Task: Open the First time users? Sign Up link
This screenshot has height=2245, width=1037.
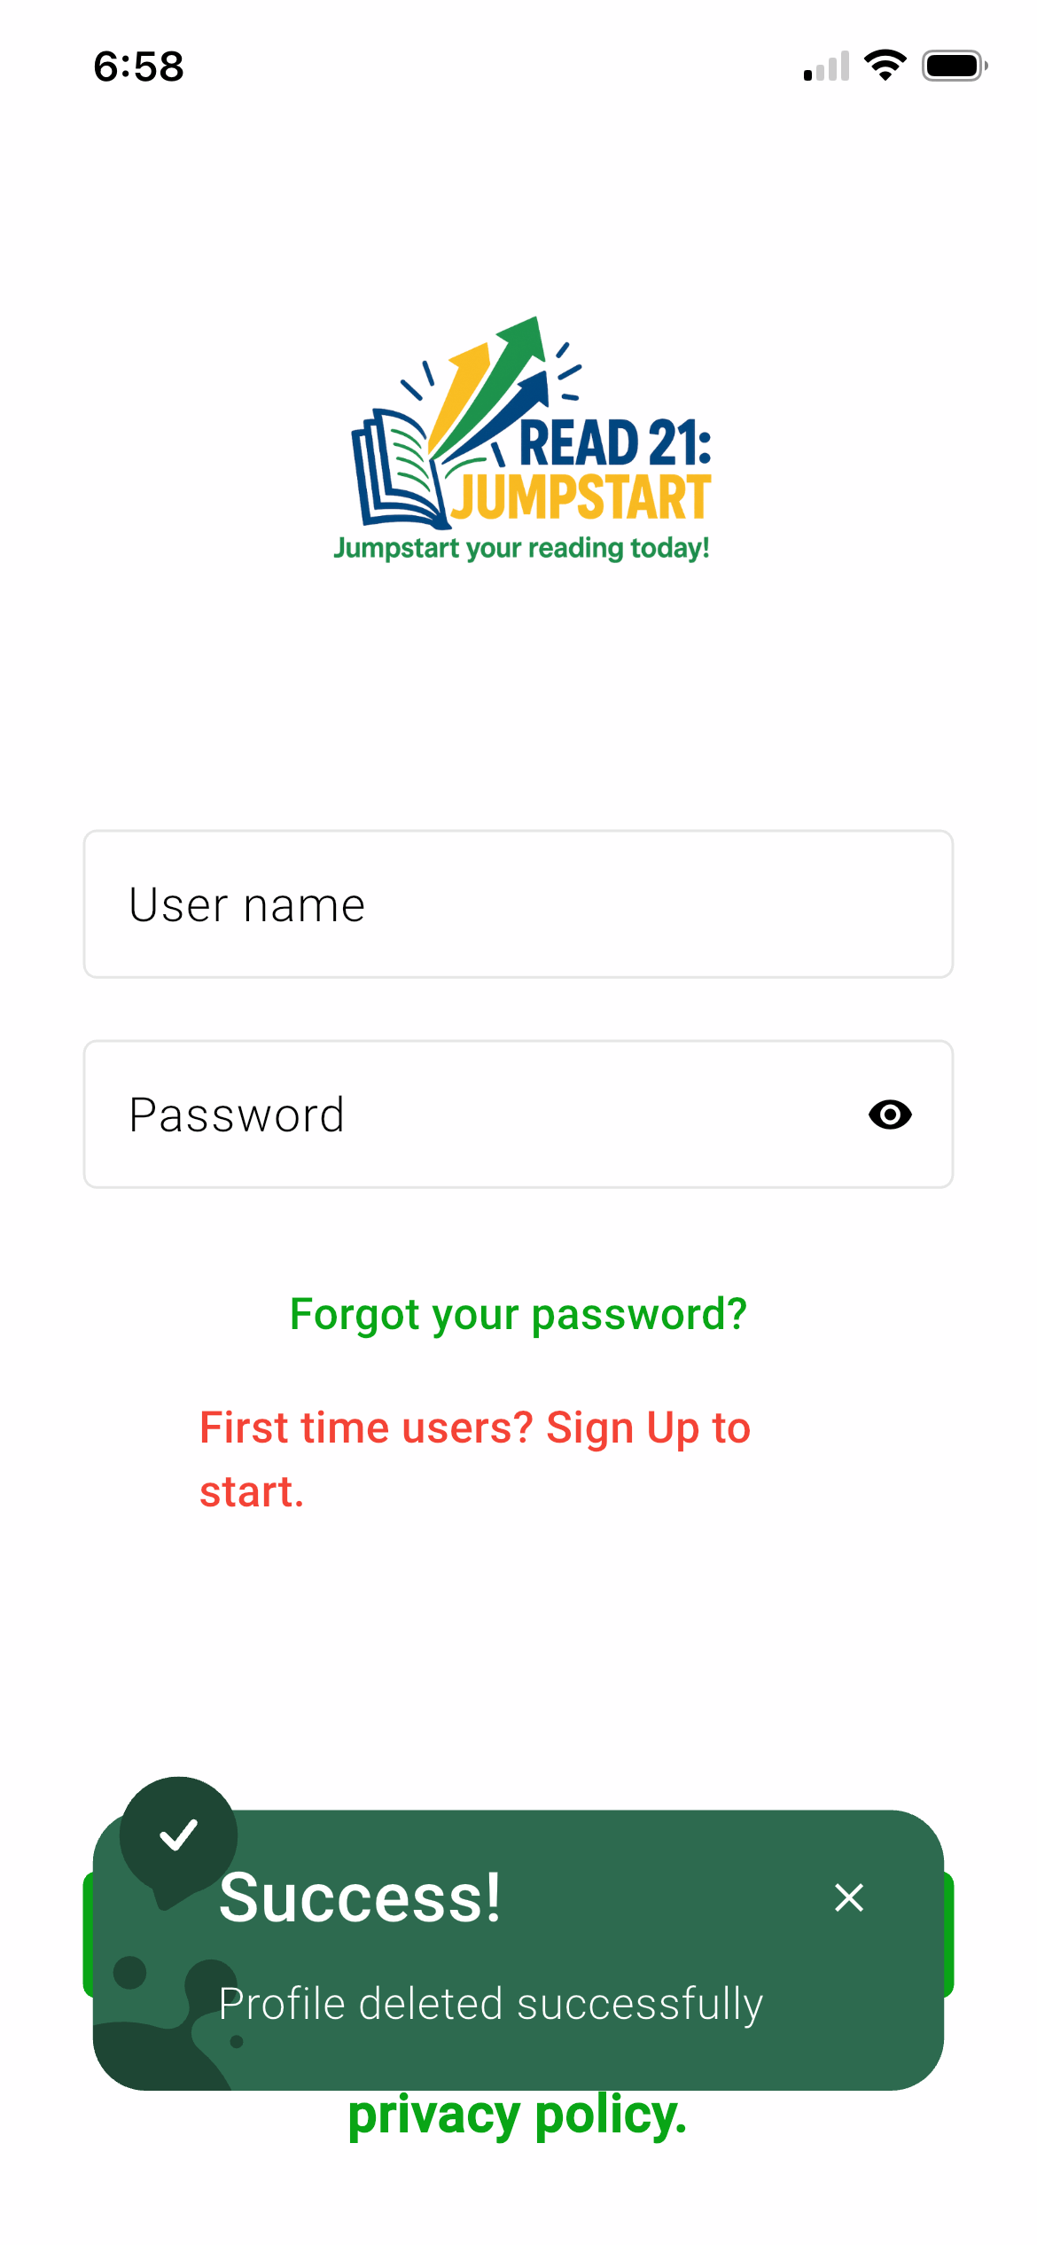Action: (x=475, y=1459)
